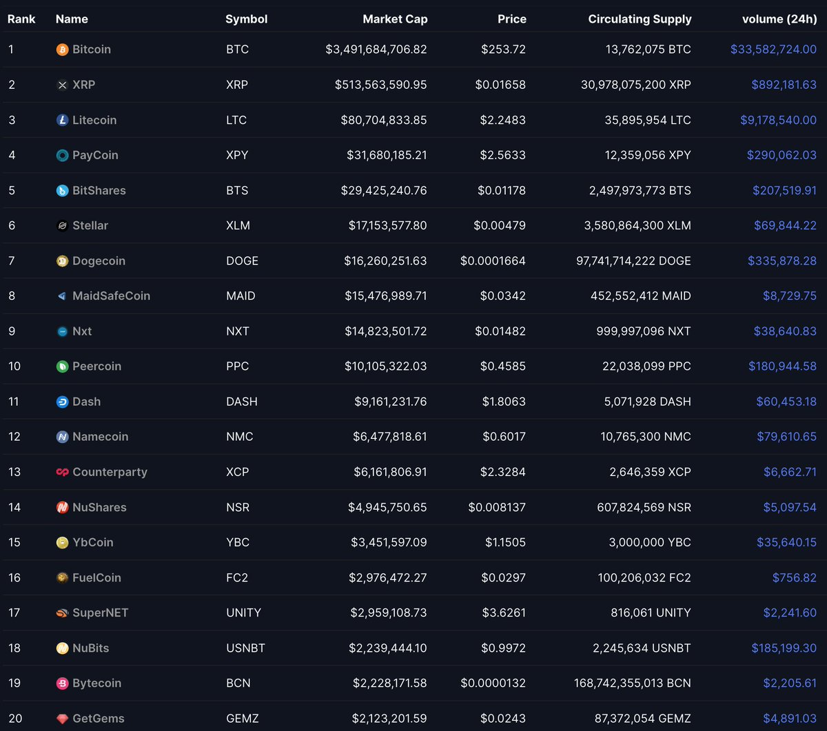Click the NuShares logo icon
827x731 pixels.
[62, 507]
